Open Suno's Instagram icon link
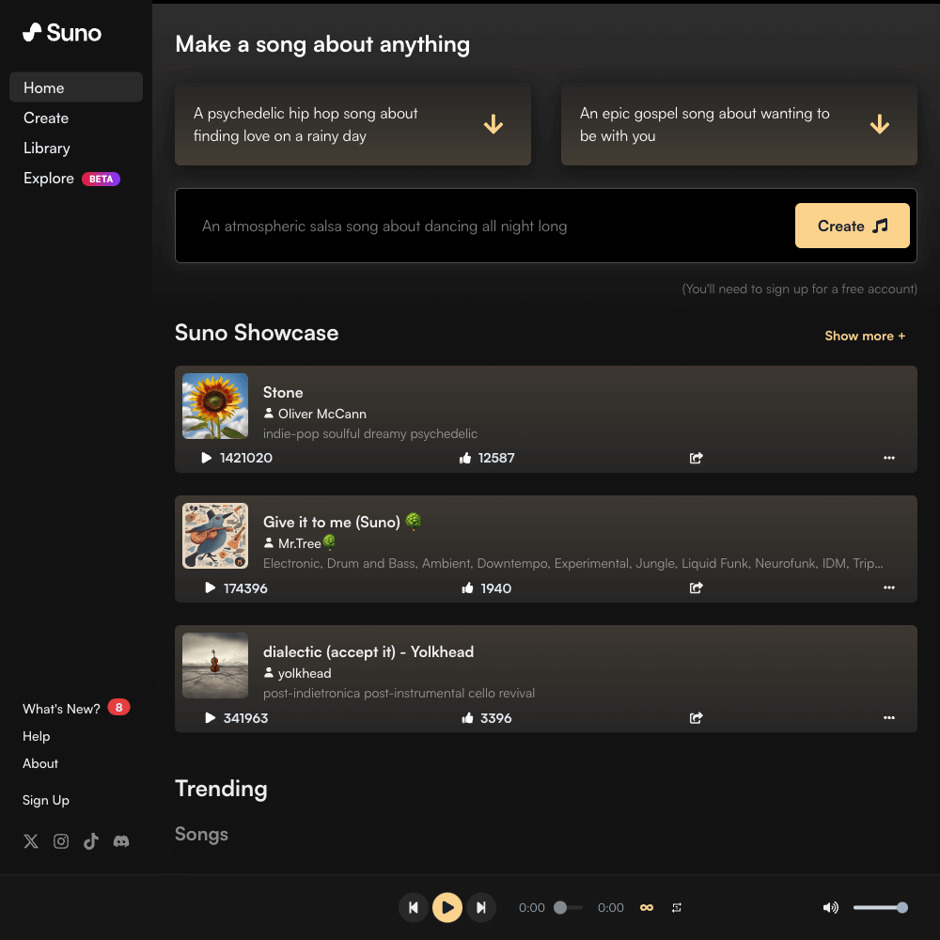This screenshot has width=940, height=940. pyautogui.click(x=61, y=841)
